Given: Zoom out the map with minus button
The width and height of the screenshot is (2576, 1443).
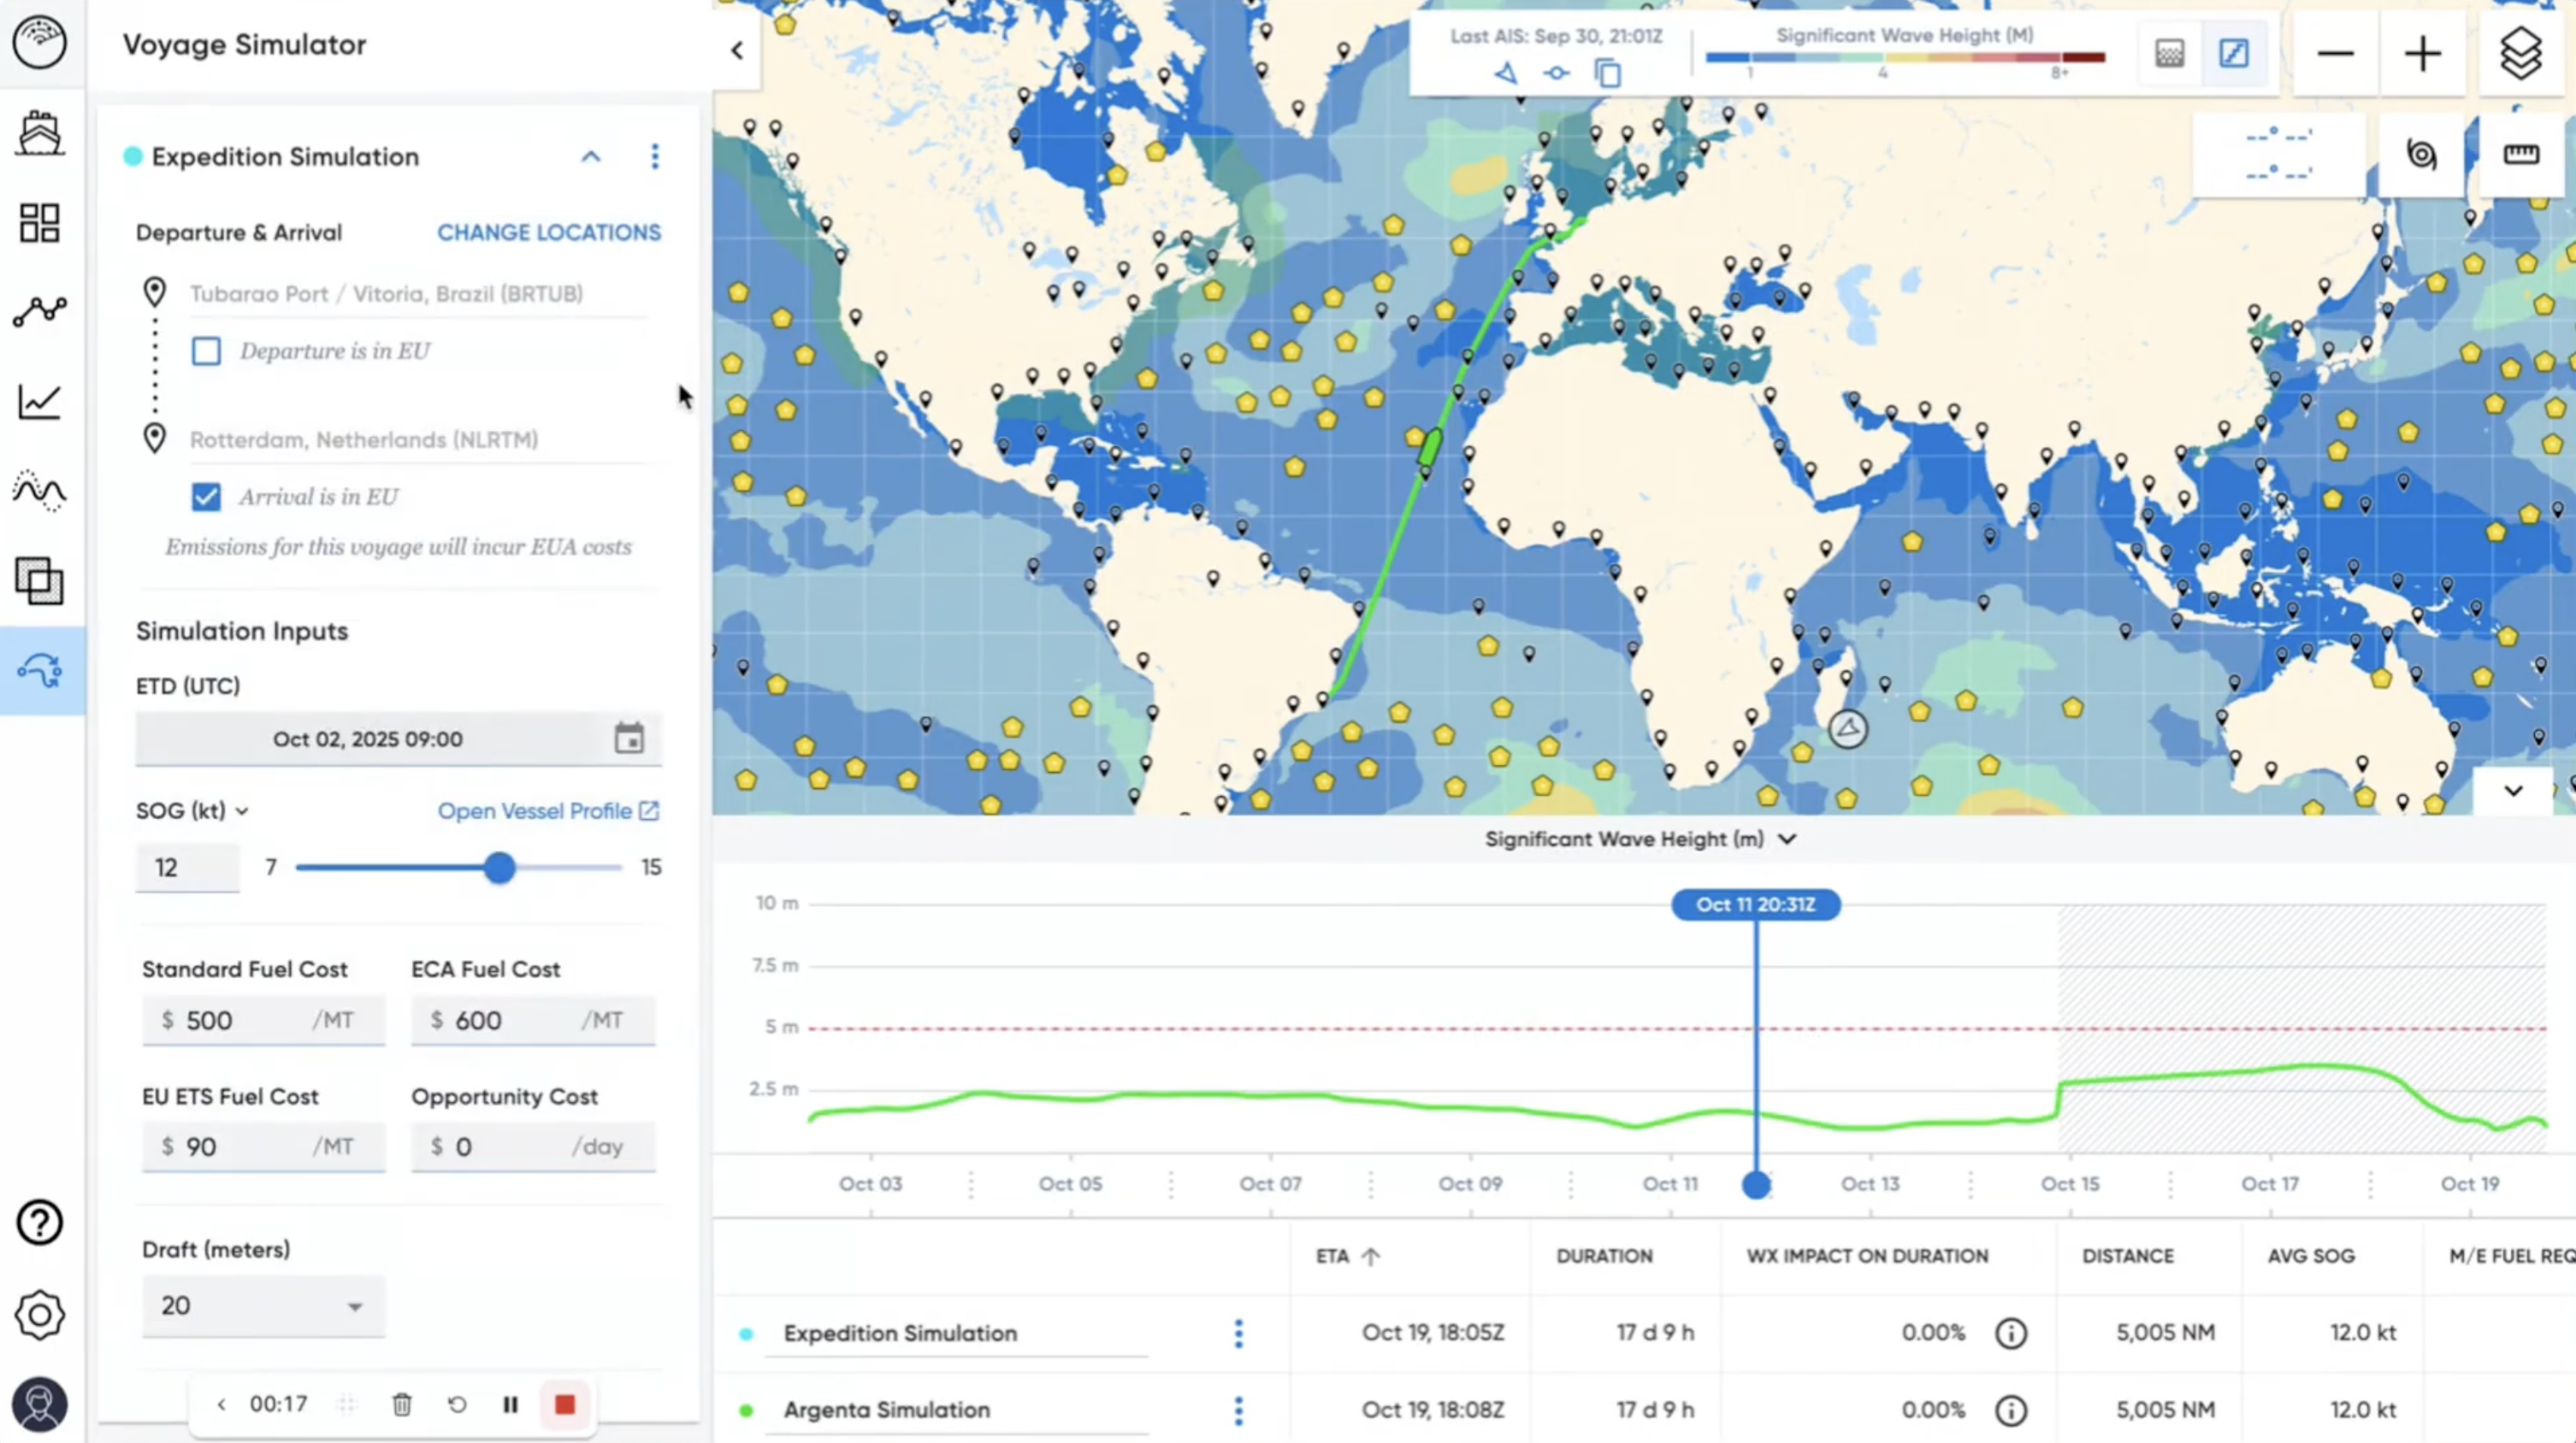Looking at the screenshot, I should tap(2336, 53).
